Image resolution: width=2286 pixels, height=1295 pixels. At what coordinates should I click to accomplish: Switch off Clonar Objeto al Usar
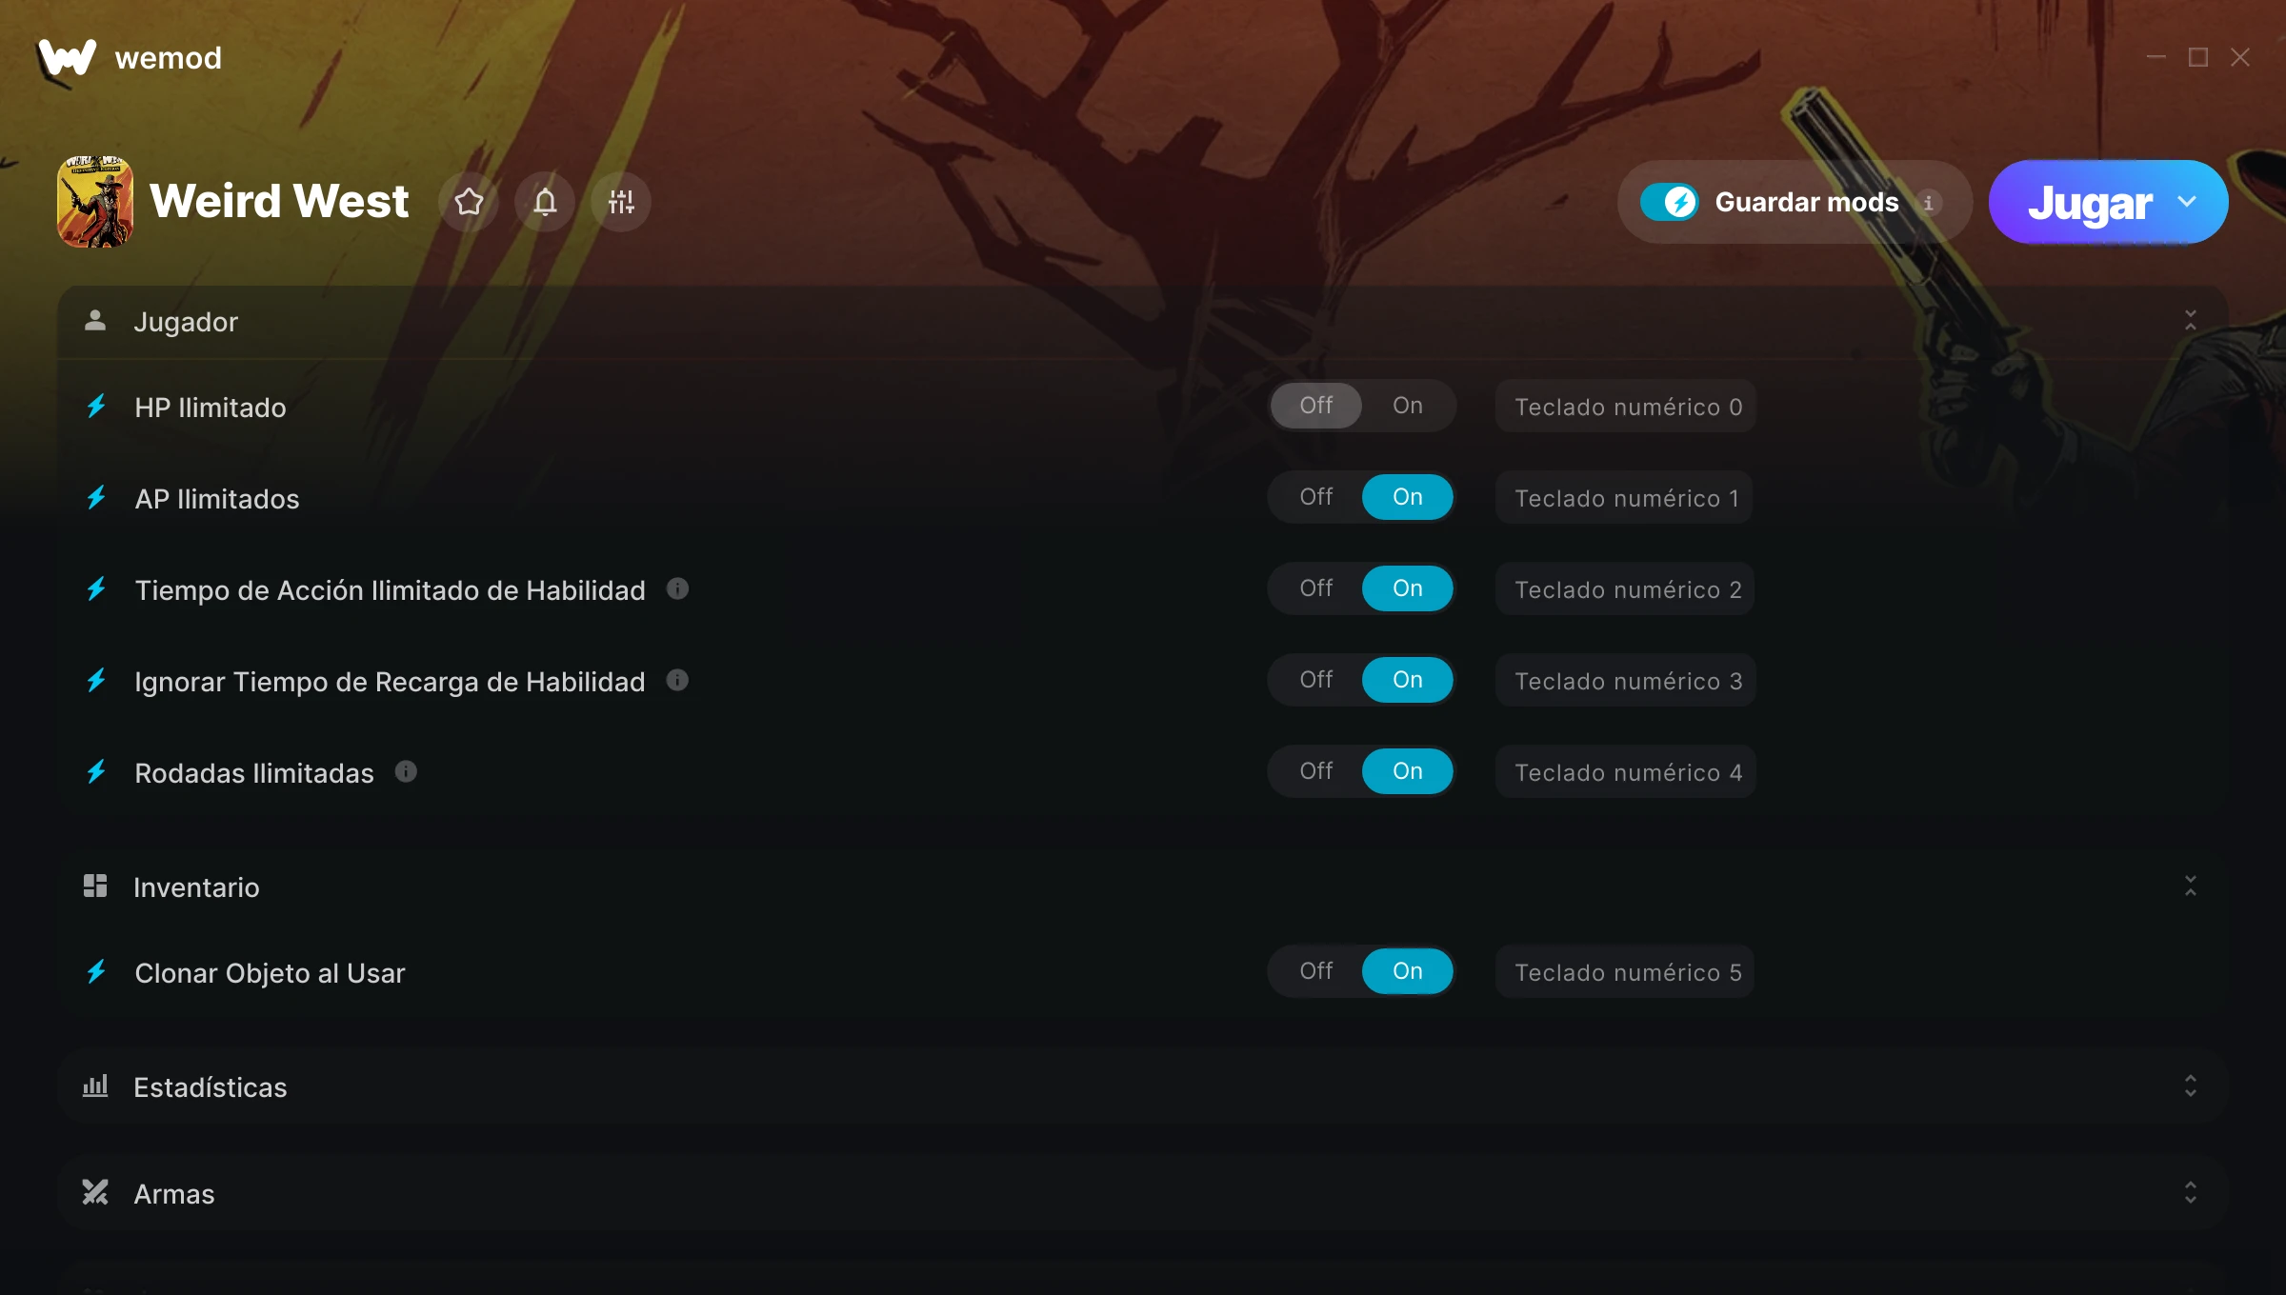(x=1316, y=971)
